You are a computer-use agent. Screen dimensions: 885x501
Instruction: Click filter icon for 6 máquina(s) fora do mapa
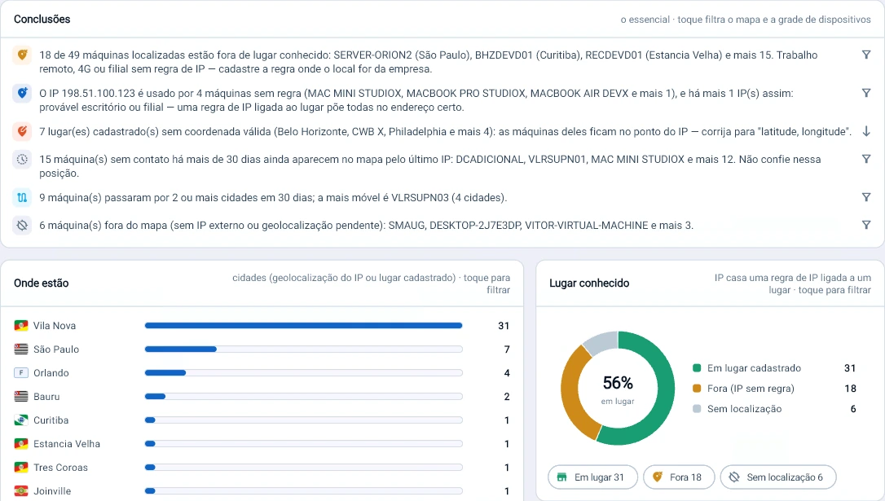(865, 225)
